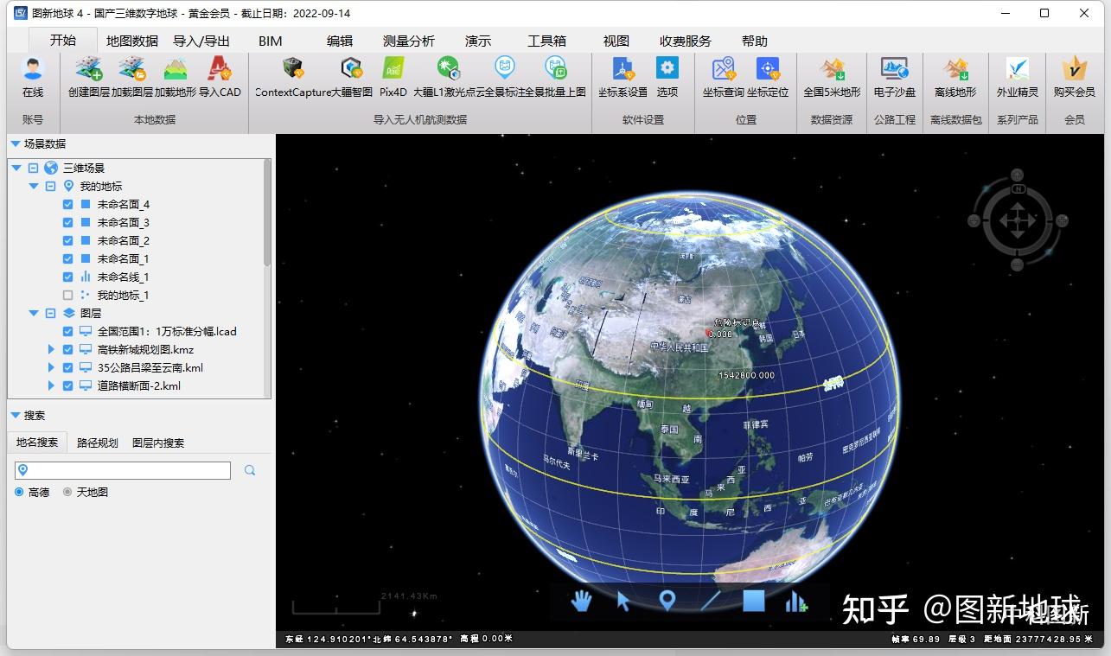Click 坐标查询 coordinate query icon

click(724, 68)
